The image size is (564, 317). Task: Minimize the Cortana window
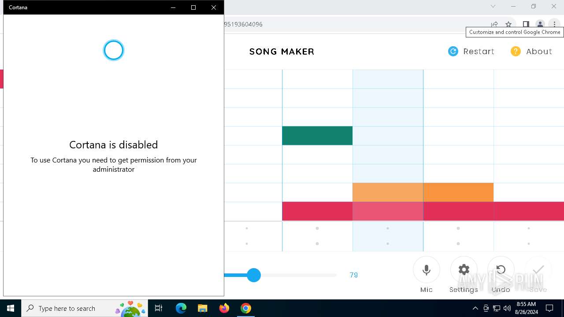(173, 7)
